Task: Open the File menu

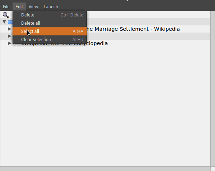Action: point(6,6)
